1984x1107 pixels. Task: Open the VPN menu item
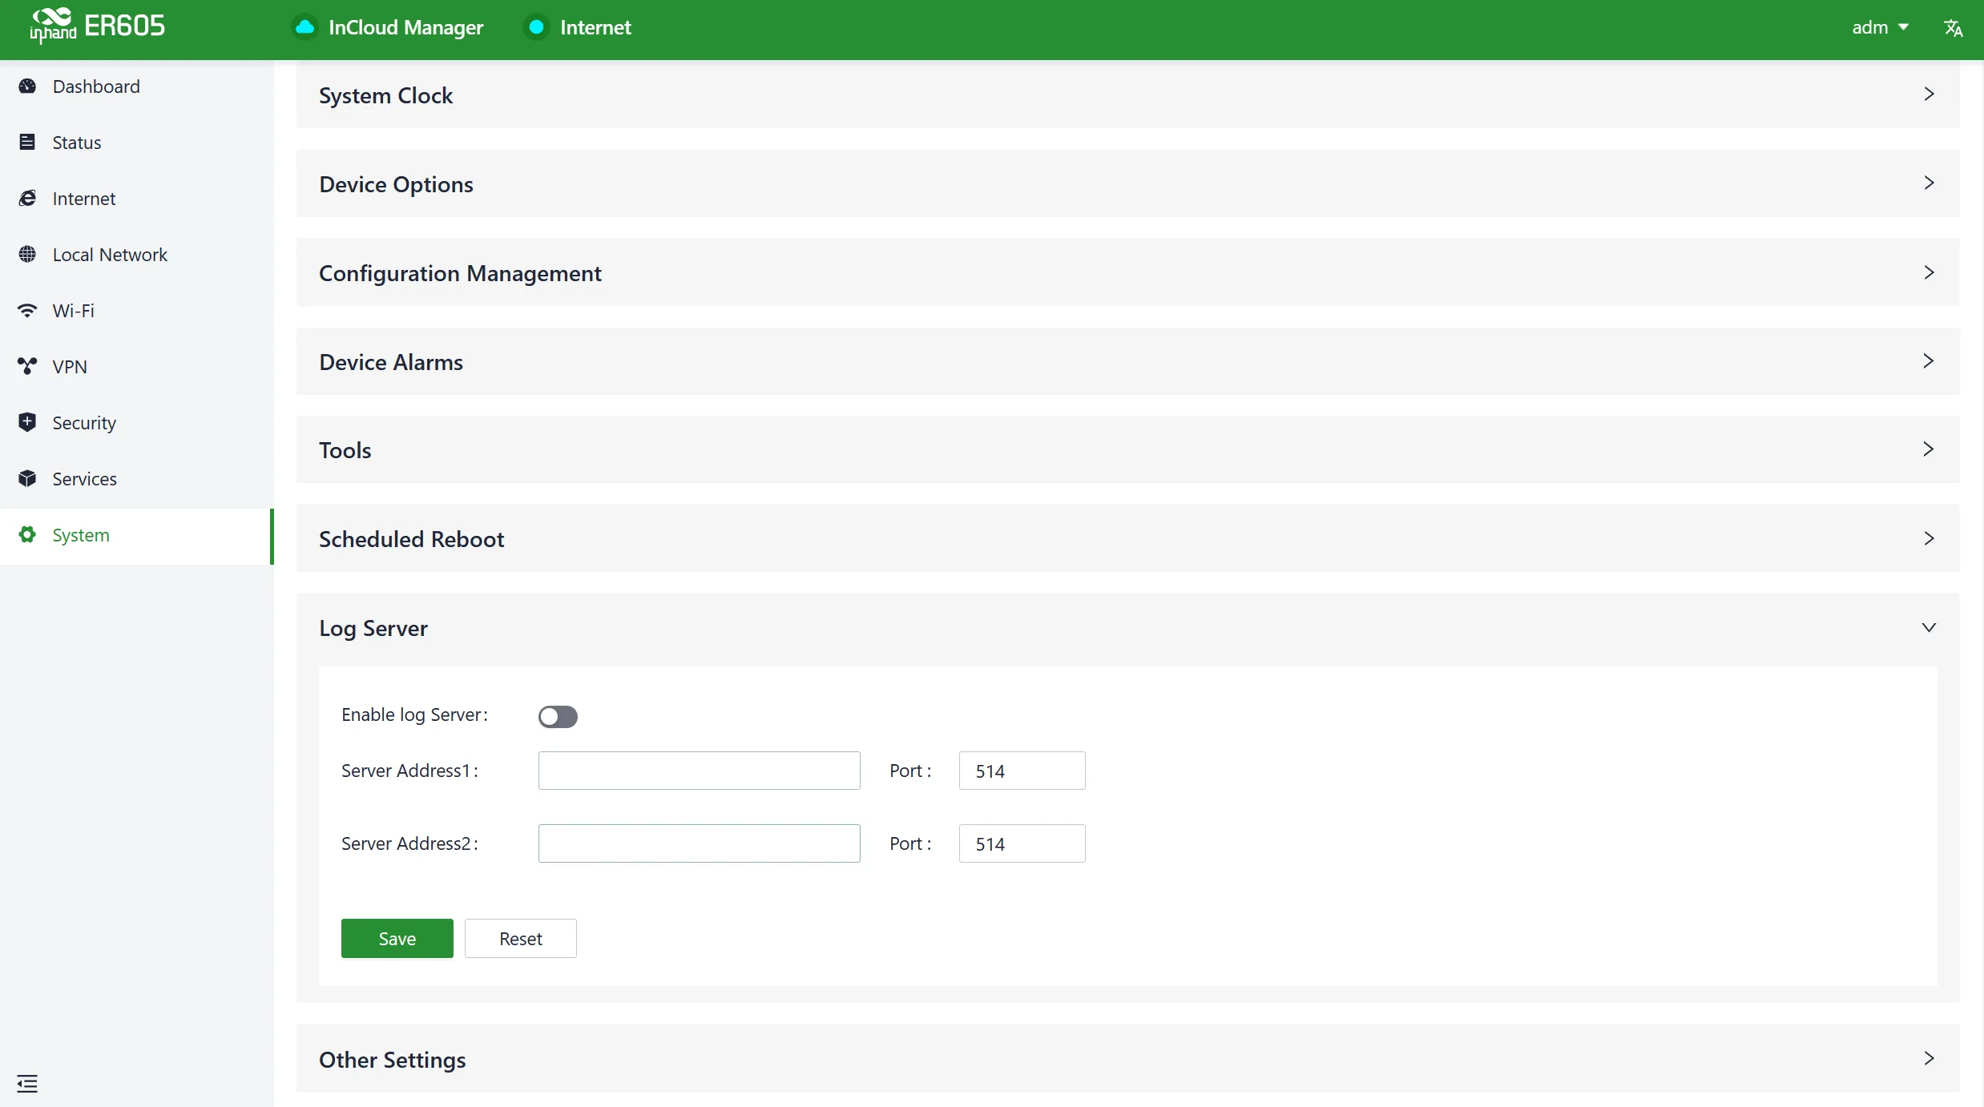point(136,367)
